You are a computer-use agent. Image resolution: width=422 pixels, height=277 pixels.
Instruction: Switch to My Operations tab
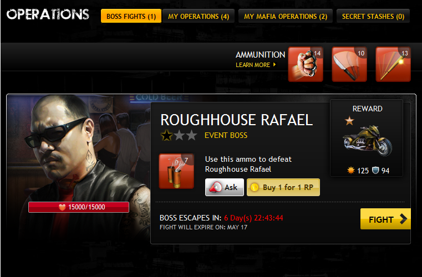tap(199, 16)
